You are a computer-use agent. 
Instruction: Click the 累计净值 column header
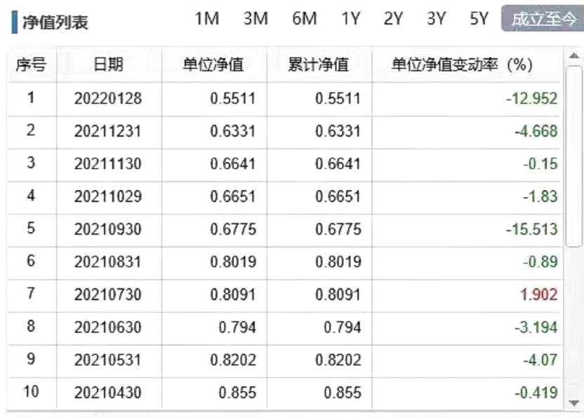(319, 65)
